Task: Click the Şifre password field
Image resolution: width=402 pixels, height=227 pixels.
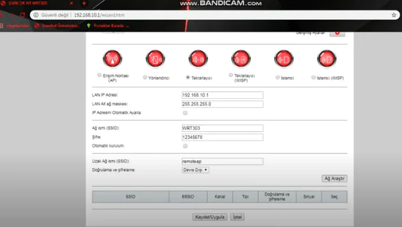Action: pos(222,137)
